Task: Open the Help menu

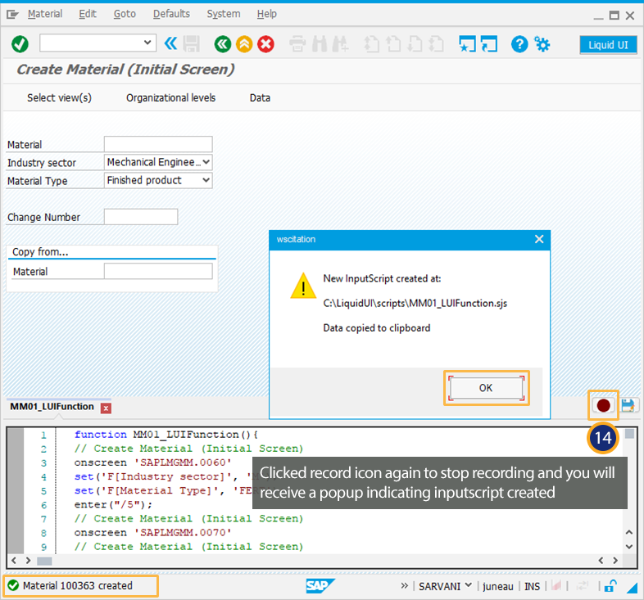Action: tap(266, 14)
